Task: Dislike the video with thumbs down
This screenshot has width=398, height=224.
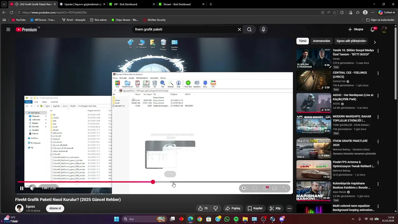Action: click(216, 208)
